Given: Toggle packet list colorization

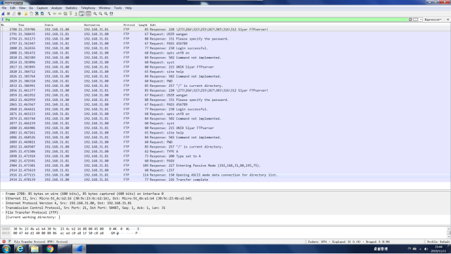Looking at the screenshot, I should point(88,14).
